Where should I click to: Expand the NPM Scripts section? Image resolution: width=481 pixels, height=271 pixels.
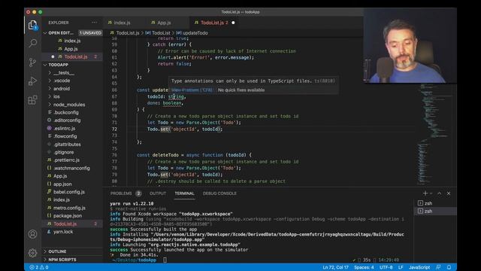(62, 260)
